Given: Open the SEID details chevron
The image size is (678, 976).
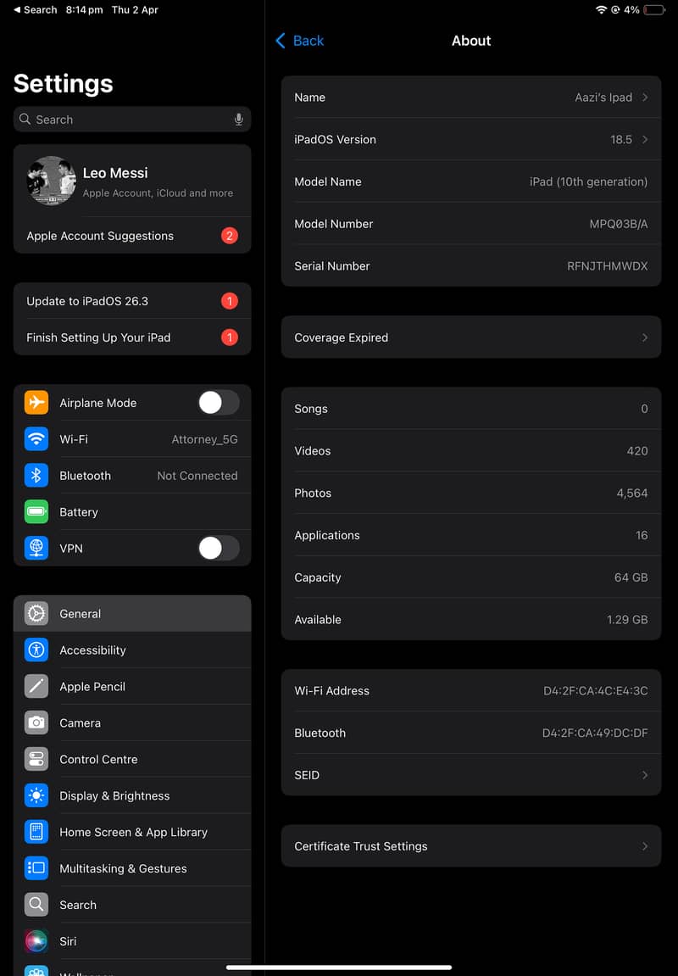Looking at the screenshot, I should pyautogui.click(x=642, y=774).
